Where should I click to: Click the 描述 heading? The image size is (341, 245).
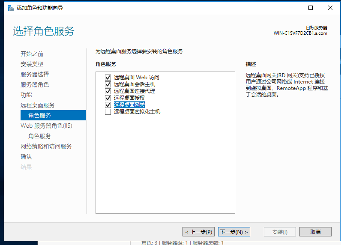[251, 64]
